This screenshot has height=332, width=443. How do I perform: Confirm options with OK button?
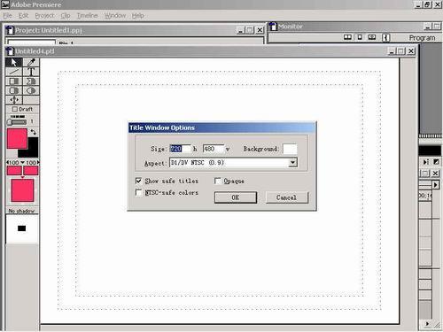tap(236, 197)
